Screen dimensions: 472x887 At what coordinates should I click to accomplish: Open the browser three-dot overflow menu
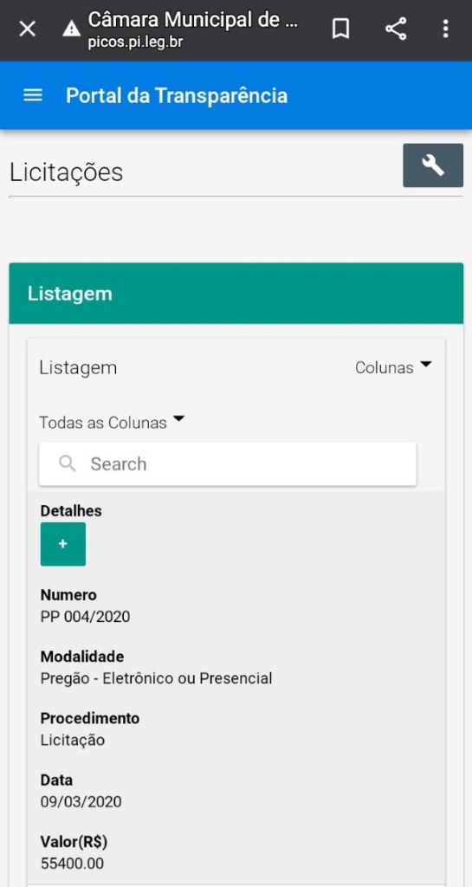446,29
